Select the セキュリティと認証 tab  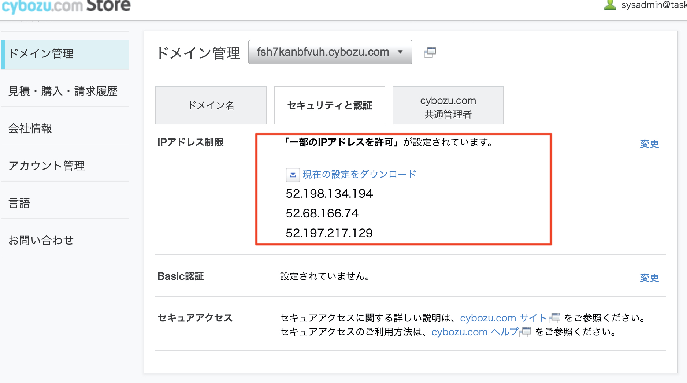329,105
